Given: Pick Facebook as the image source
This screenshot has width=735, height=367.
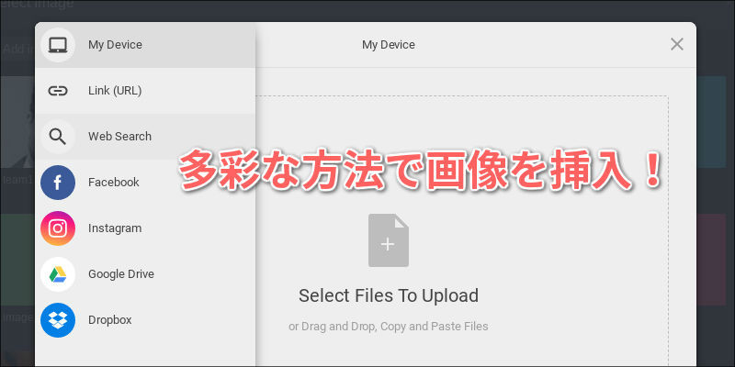Looking at the screenshot, I should pos(145,183).
